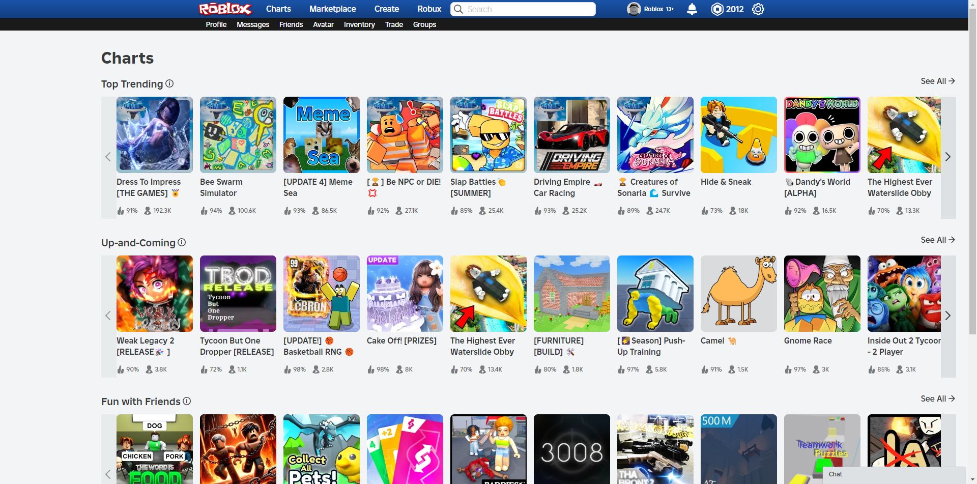This screenshot has width=977, height=484.
Task: Open the Chat bar
Action: [x=894, y=474]
